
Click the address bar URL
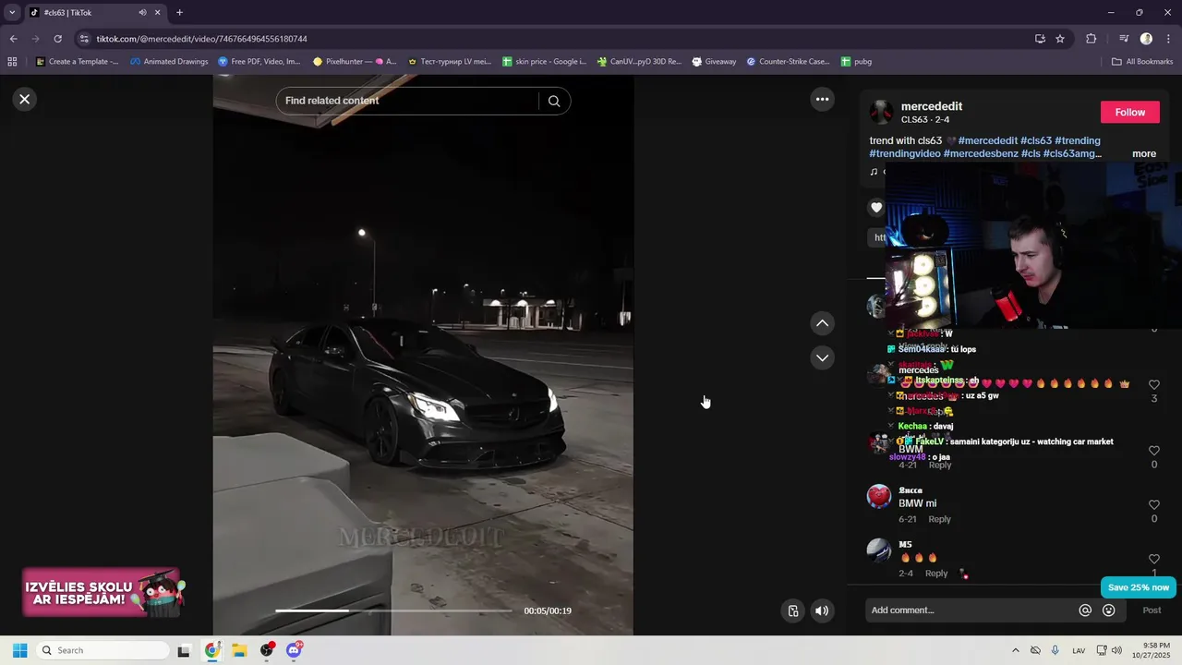coord(202,39)
